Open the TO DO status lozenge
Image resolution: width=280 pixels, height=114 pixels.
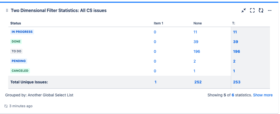tap(17, 51)
